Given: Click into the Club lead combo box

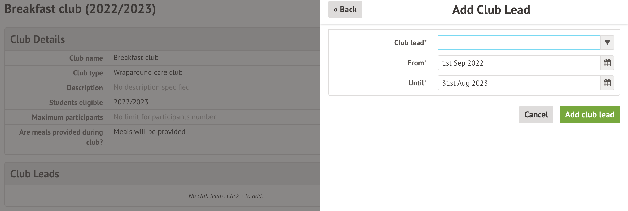Looking at the screenshot, I should tap(519, 43).
